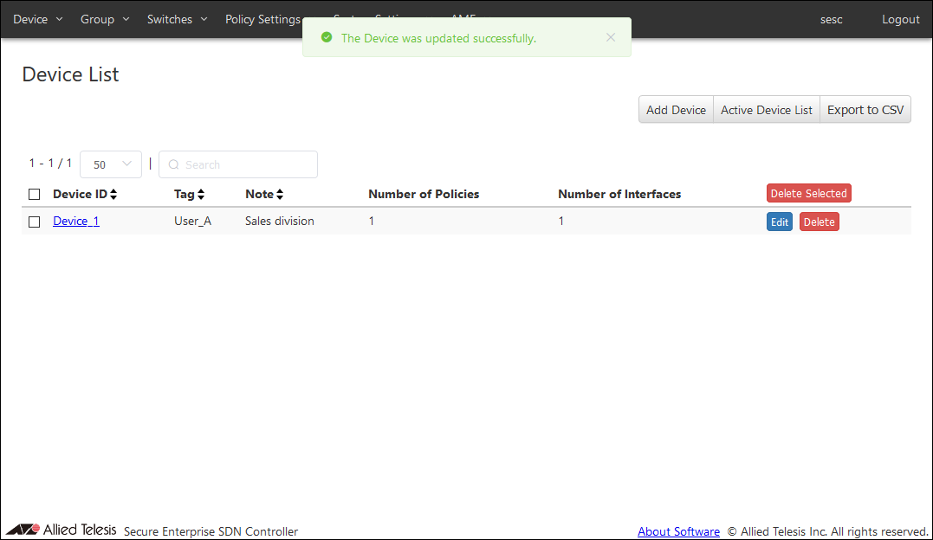Open the Active Device List
This screenshot has width=933, height=540.
click(767, 110)
